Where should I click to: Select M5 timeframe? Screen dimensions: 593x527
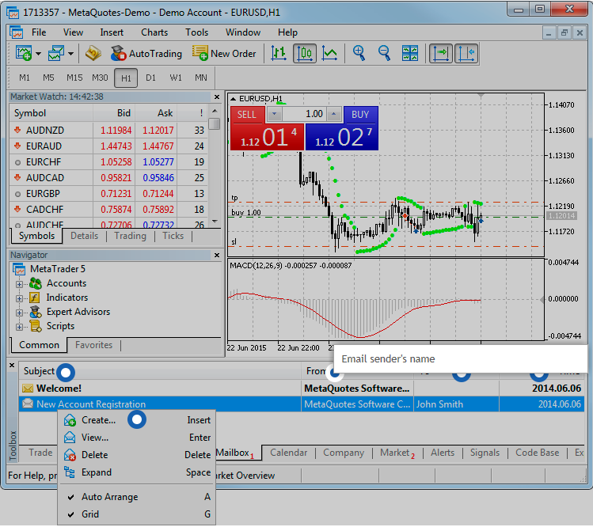tap(48, 78)
